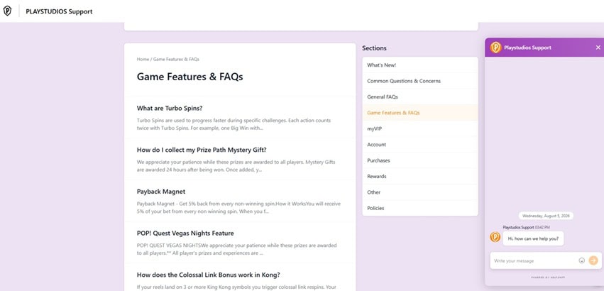Open the Policies section

coord(420,208)
